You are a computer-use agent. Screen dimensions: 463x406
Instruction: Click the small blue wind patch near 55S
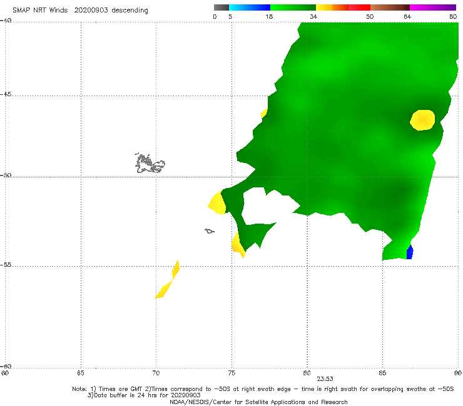point(410,252)
